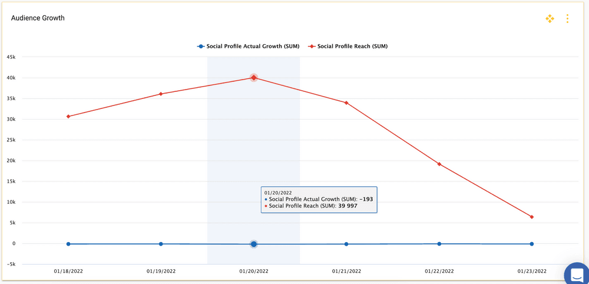Click red Reach data point for 01/23/2022
Image resolution: width=589 pixels, height=284 pixels.
click(x=531, y=217)
